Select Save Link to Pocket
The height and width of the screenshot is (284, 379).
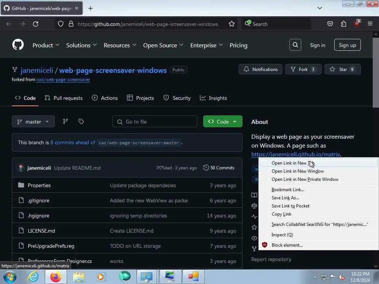click(x=318, y=206)
